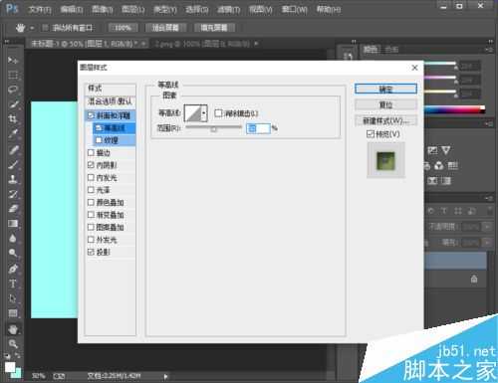
Task: Click the channel mixer adjustment icon
Action: point(439,165)
